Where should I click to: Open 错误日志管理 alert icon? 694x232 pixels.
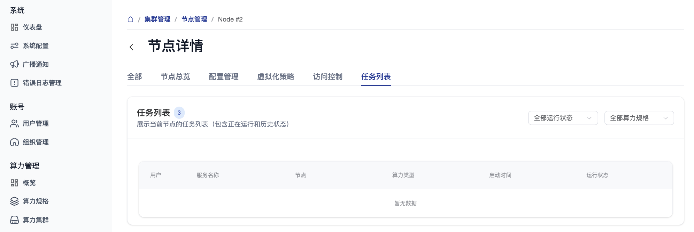(14, 83)
